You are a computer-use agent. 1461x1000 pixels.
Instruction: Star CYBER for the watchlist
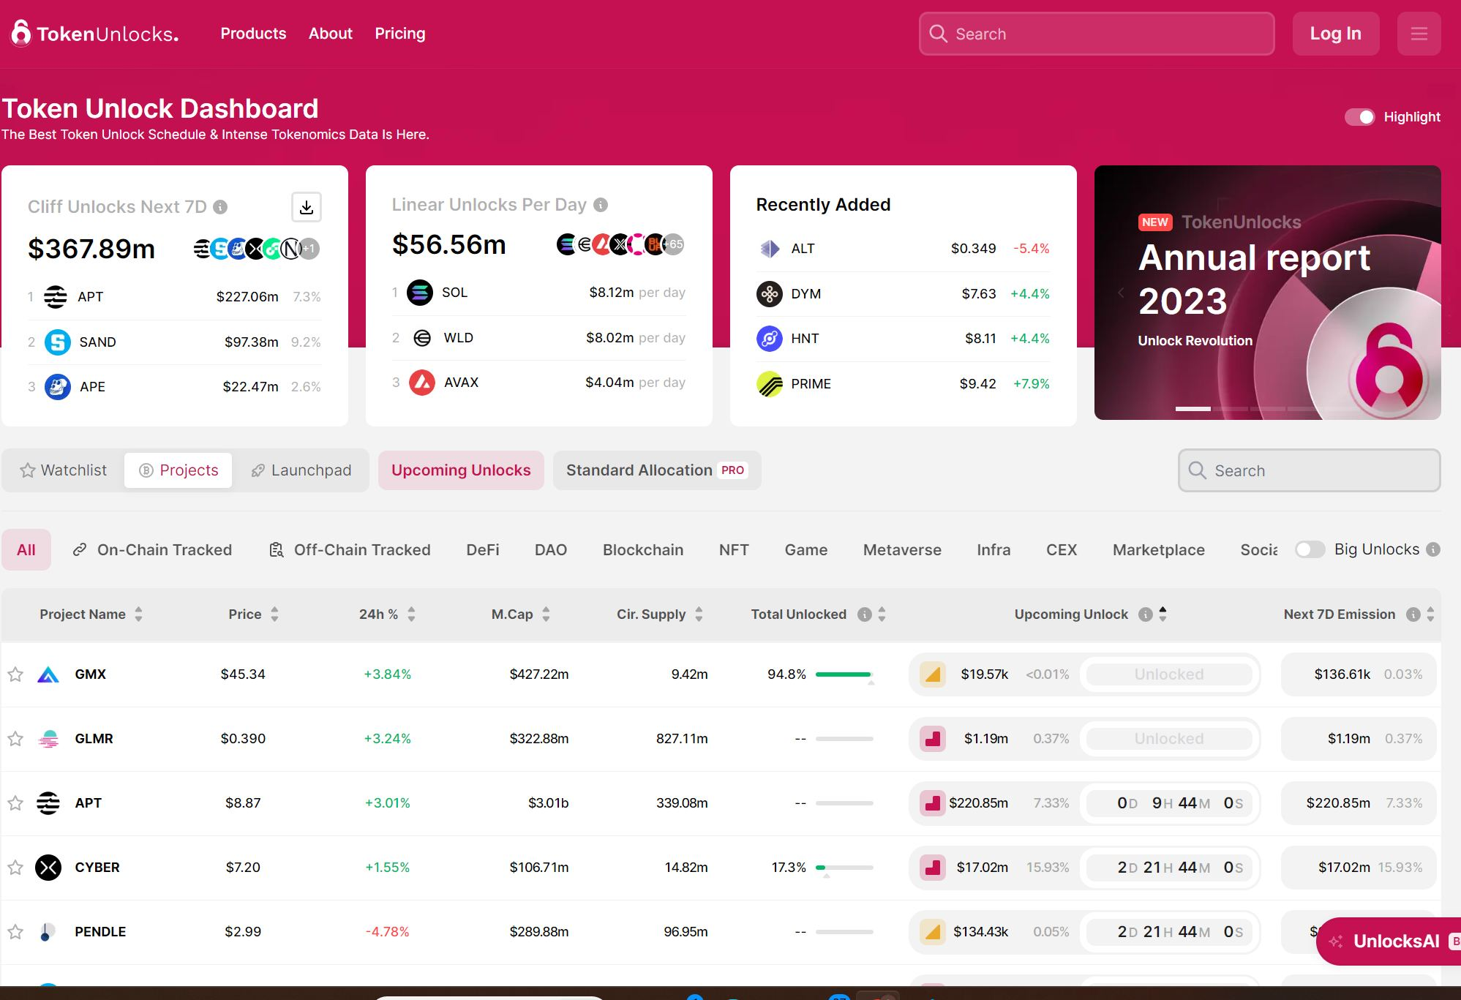click(x=15, y=868)
